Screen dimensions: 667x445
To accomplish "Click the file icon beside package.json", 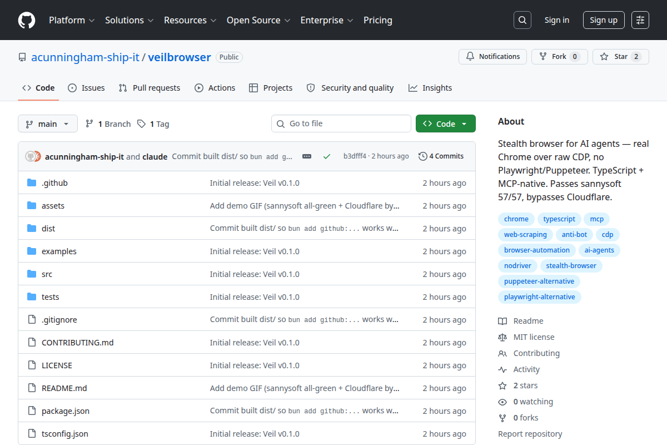I will click(x=32, y=411).
